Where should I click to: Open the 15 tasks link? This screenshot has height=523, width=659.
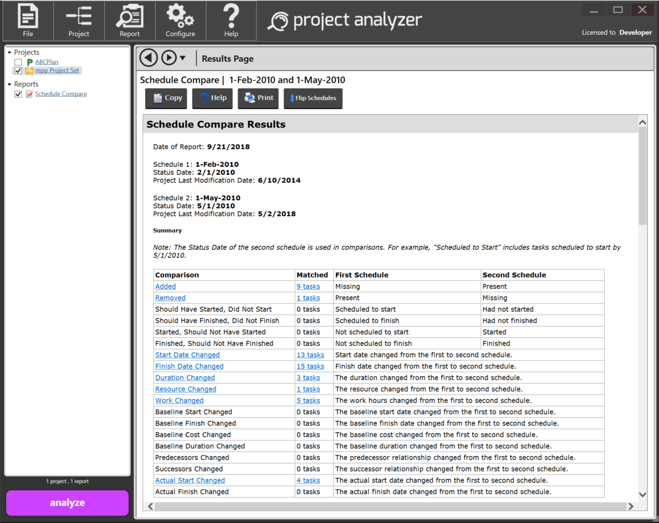point(310,366)
